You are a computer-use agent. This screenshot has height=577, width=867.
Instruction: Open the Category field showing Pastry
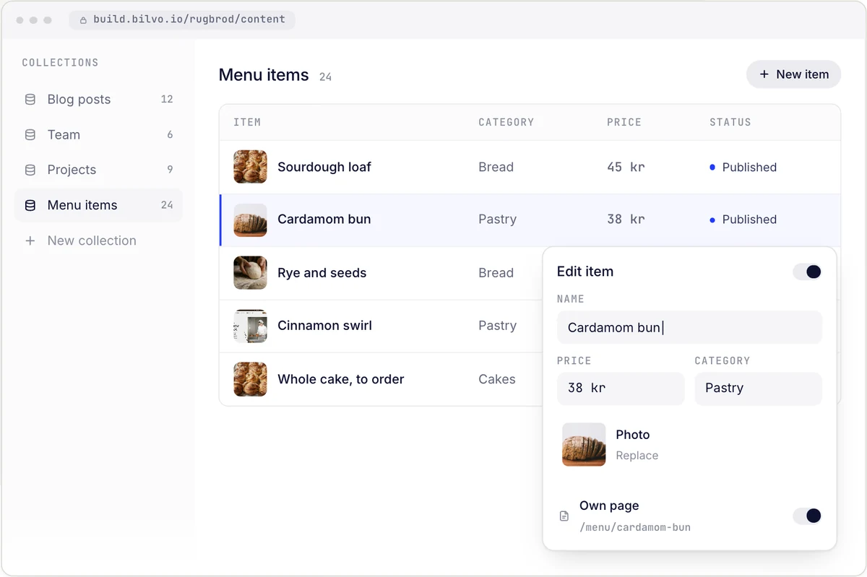[758, 389]
